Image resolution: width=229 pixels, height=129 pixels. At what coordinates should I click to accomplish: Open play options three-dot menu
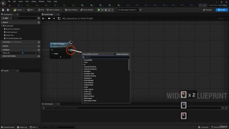pos(112,10)
